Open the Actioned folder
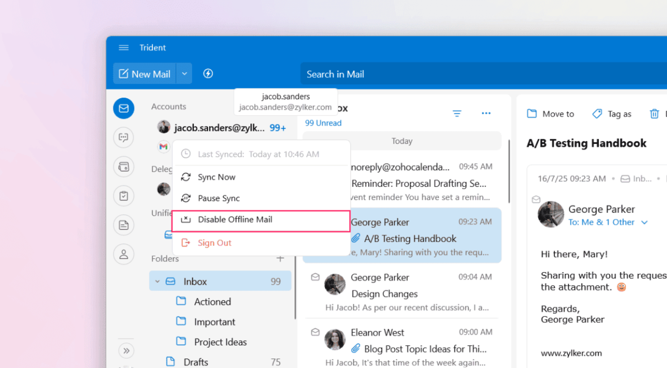Viewport: 667px width, 368px height. (x=213, y=302)
